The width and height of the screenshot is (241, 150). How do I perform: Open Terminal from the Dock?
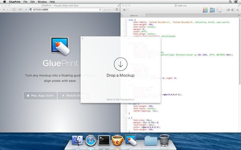click(x=104, y=140)
